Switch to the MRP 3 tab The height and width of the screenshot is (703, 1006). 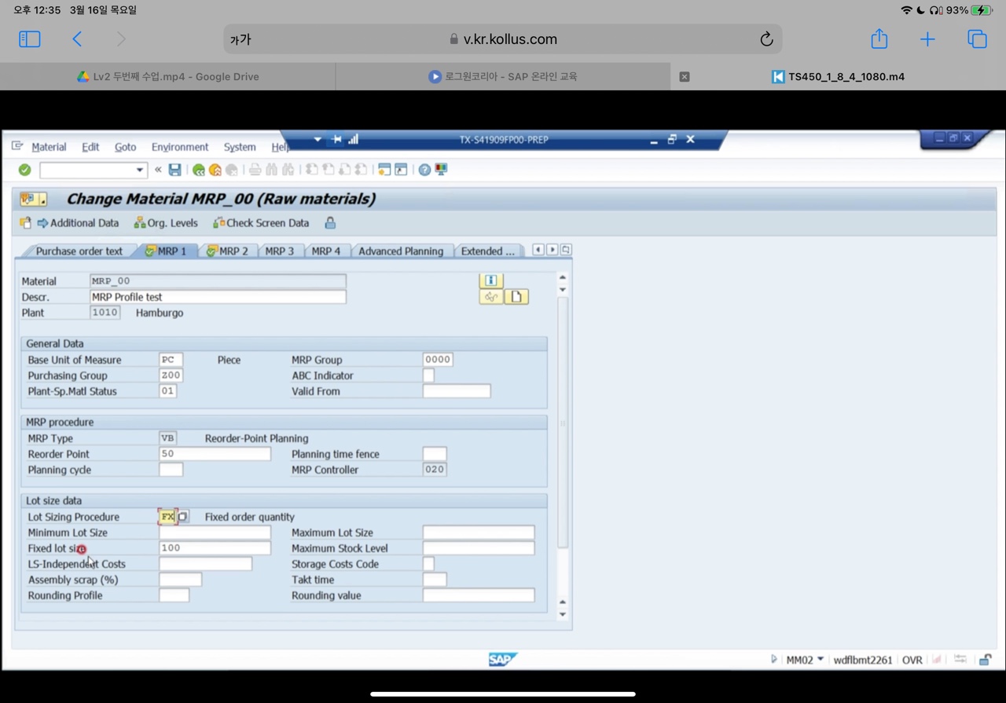pyautogui.click(x=279, y=251)
